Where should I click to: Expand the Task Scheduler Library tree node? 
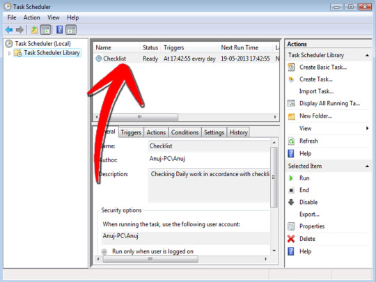click(9, 53)
